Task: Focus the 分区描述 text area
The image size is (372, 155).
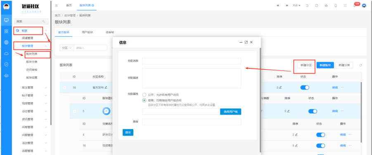Action: [x=192, y=78]
